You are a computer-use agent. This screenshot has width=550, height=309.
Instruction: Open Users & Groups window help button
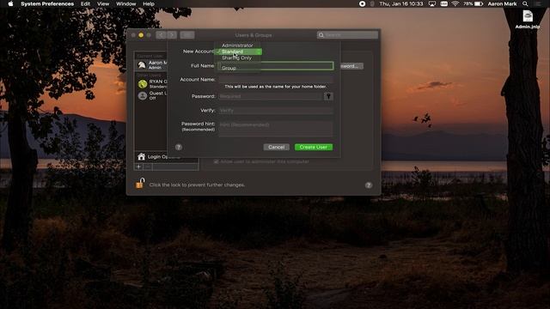click(369, 185)
